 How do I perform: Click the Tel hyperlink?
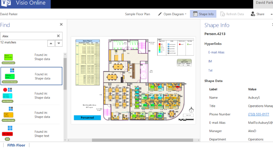210,70
